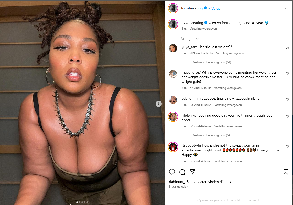Open the lizzobeeating profile picture in the header
The width and height of the screenshot is (293, 205).
point(173,8)
